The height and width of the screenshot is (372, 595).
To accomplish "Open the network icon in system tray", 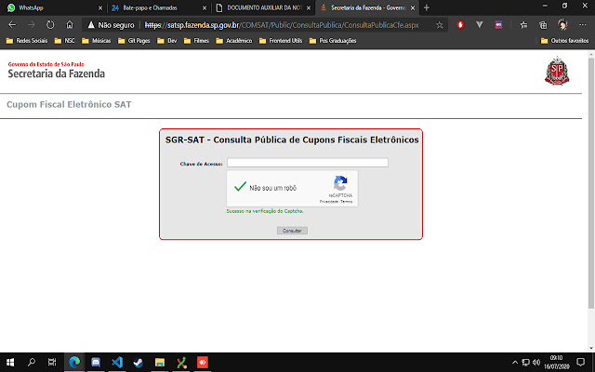I will click(x=525, y=362).
